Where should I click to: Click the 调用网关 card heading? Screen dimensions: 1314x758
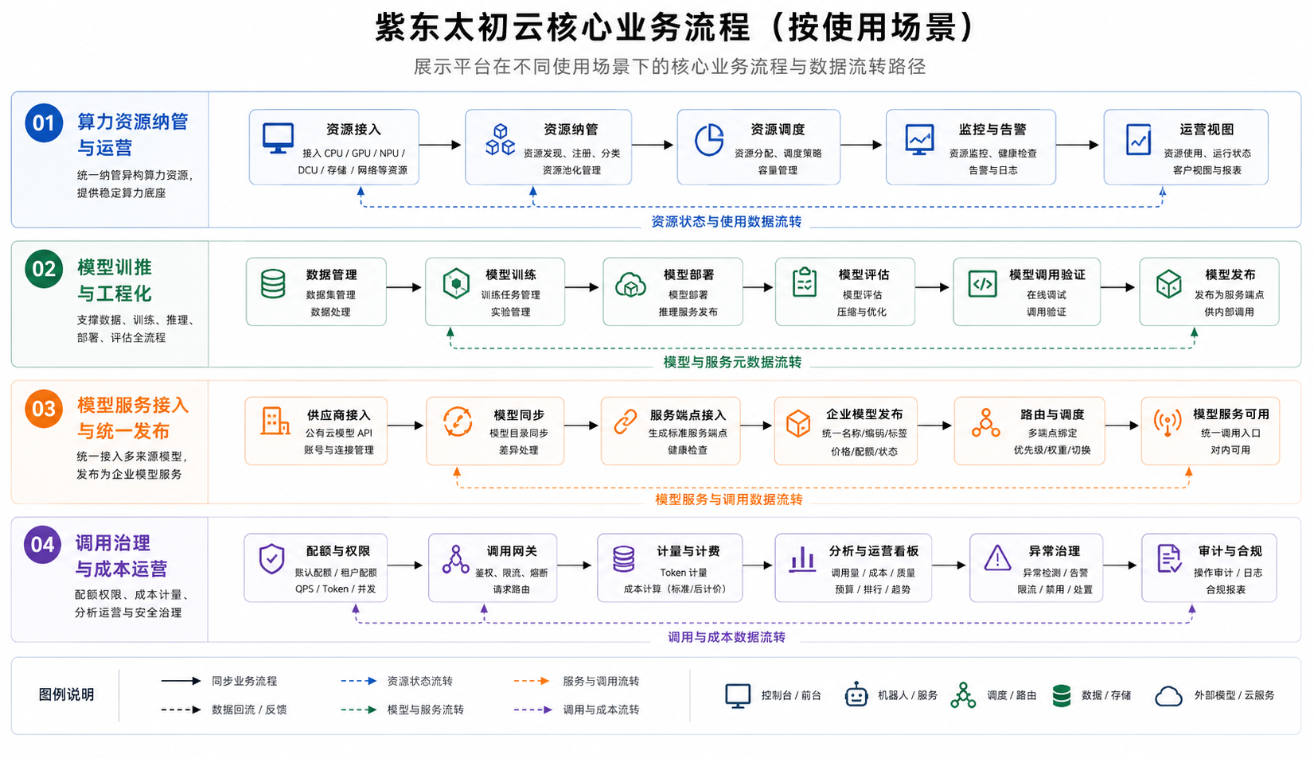pos(512,550)
